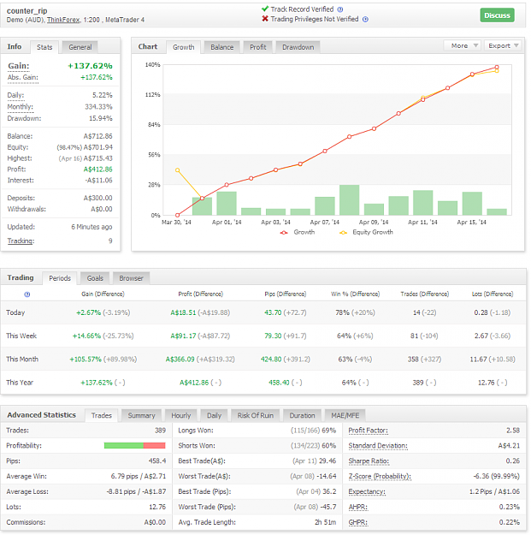The height and width of the screenshot is (535, 531).
Task: Open the MAE/MFE tab
Action: point(345,415)
